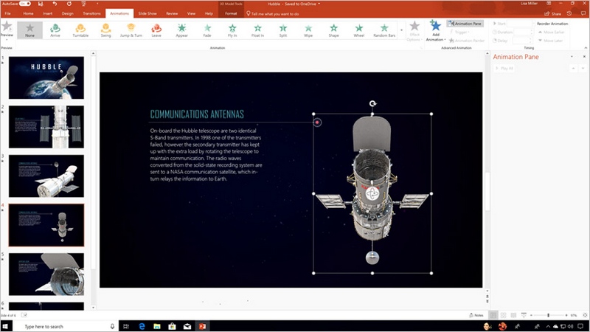590x332 pixels.
Task: Select None to remove animation
Action: 30,30
